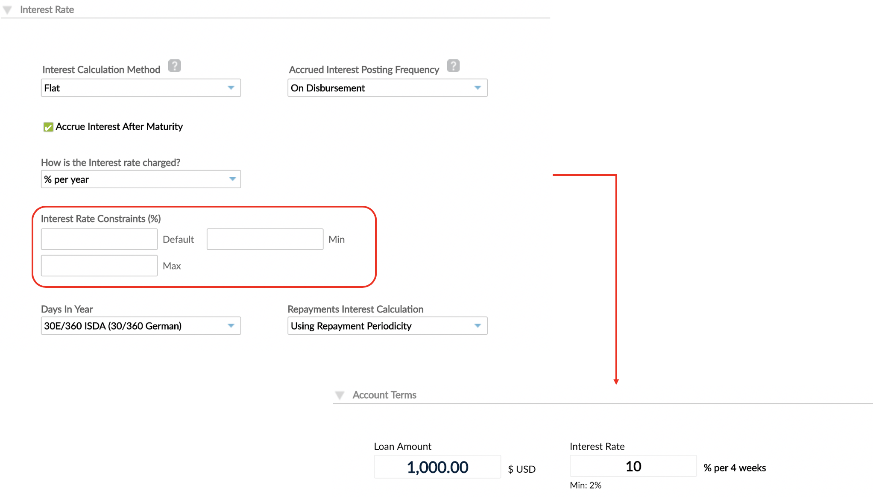Open the Days In Year dropdown
The image size is (873, 497).
[x=231, y=326]
